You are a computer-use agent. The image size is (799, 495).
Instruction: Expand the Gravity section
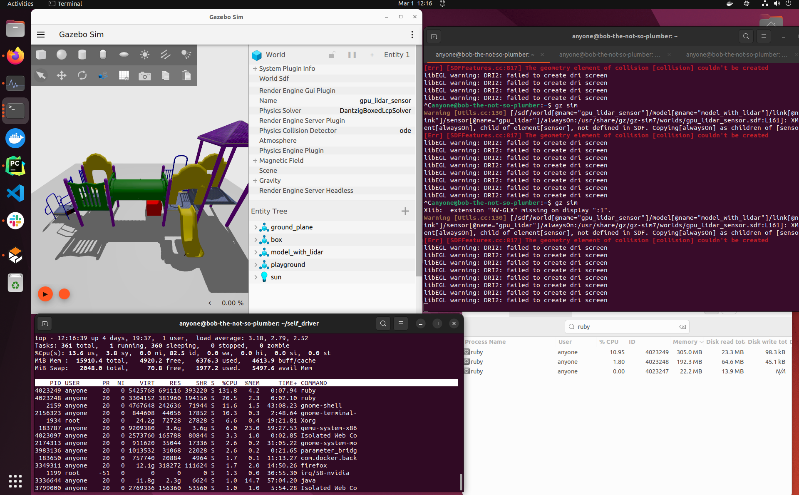point(255,180)
